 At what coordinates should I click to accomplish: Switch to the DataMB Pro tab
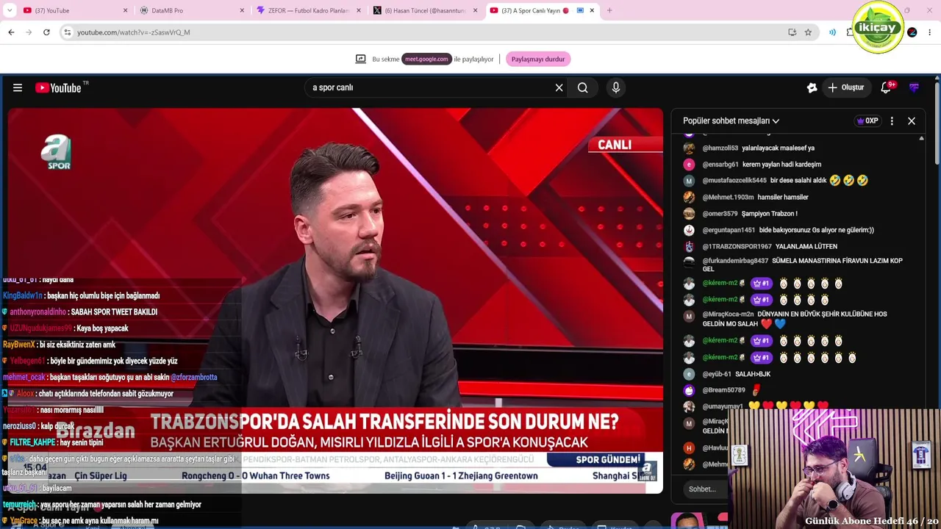click(x=191, y=10)
